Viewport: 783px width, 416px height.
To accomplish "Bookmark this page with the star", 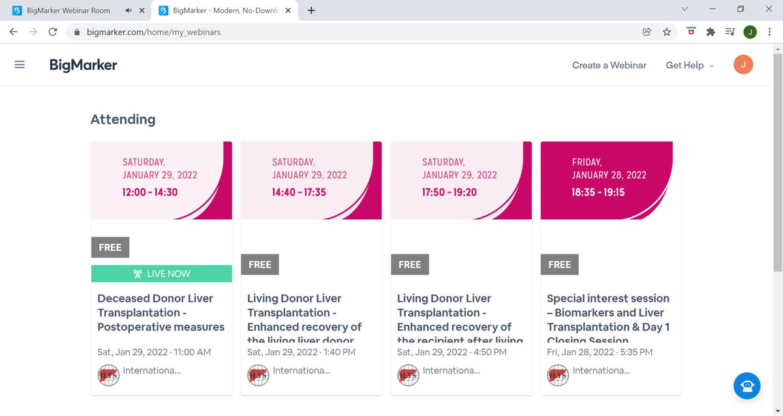I will pyautogui.click(x=666, y=31).
